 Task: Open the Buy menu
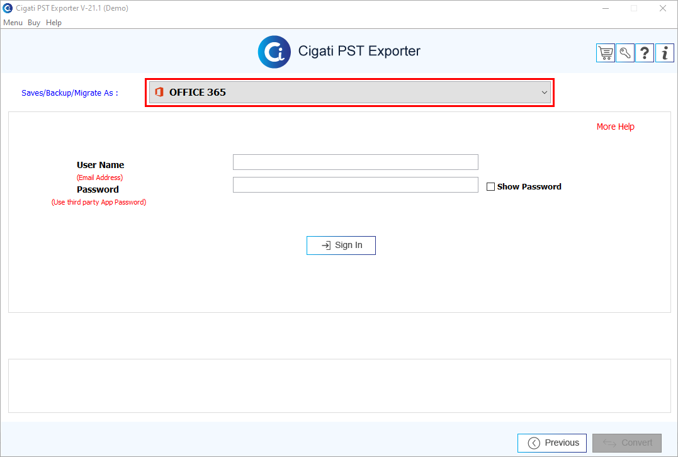click(34, 23)
